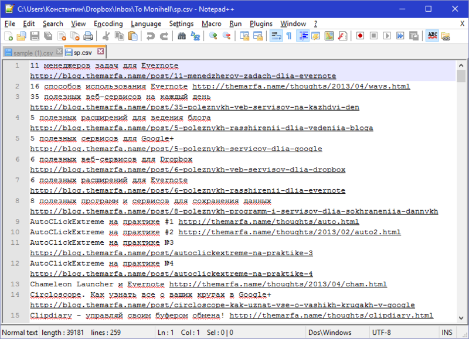Open the File menu

click(x=10, y=23)
